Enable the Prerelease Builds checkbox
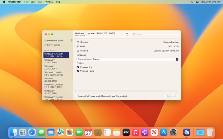This screenshot has height=139, width=223. (x=45, y=41)
